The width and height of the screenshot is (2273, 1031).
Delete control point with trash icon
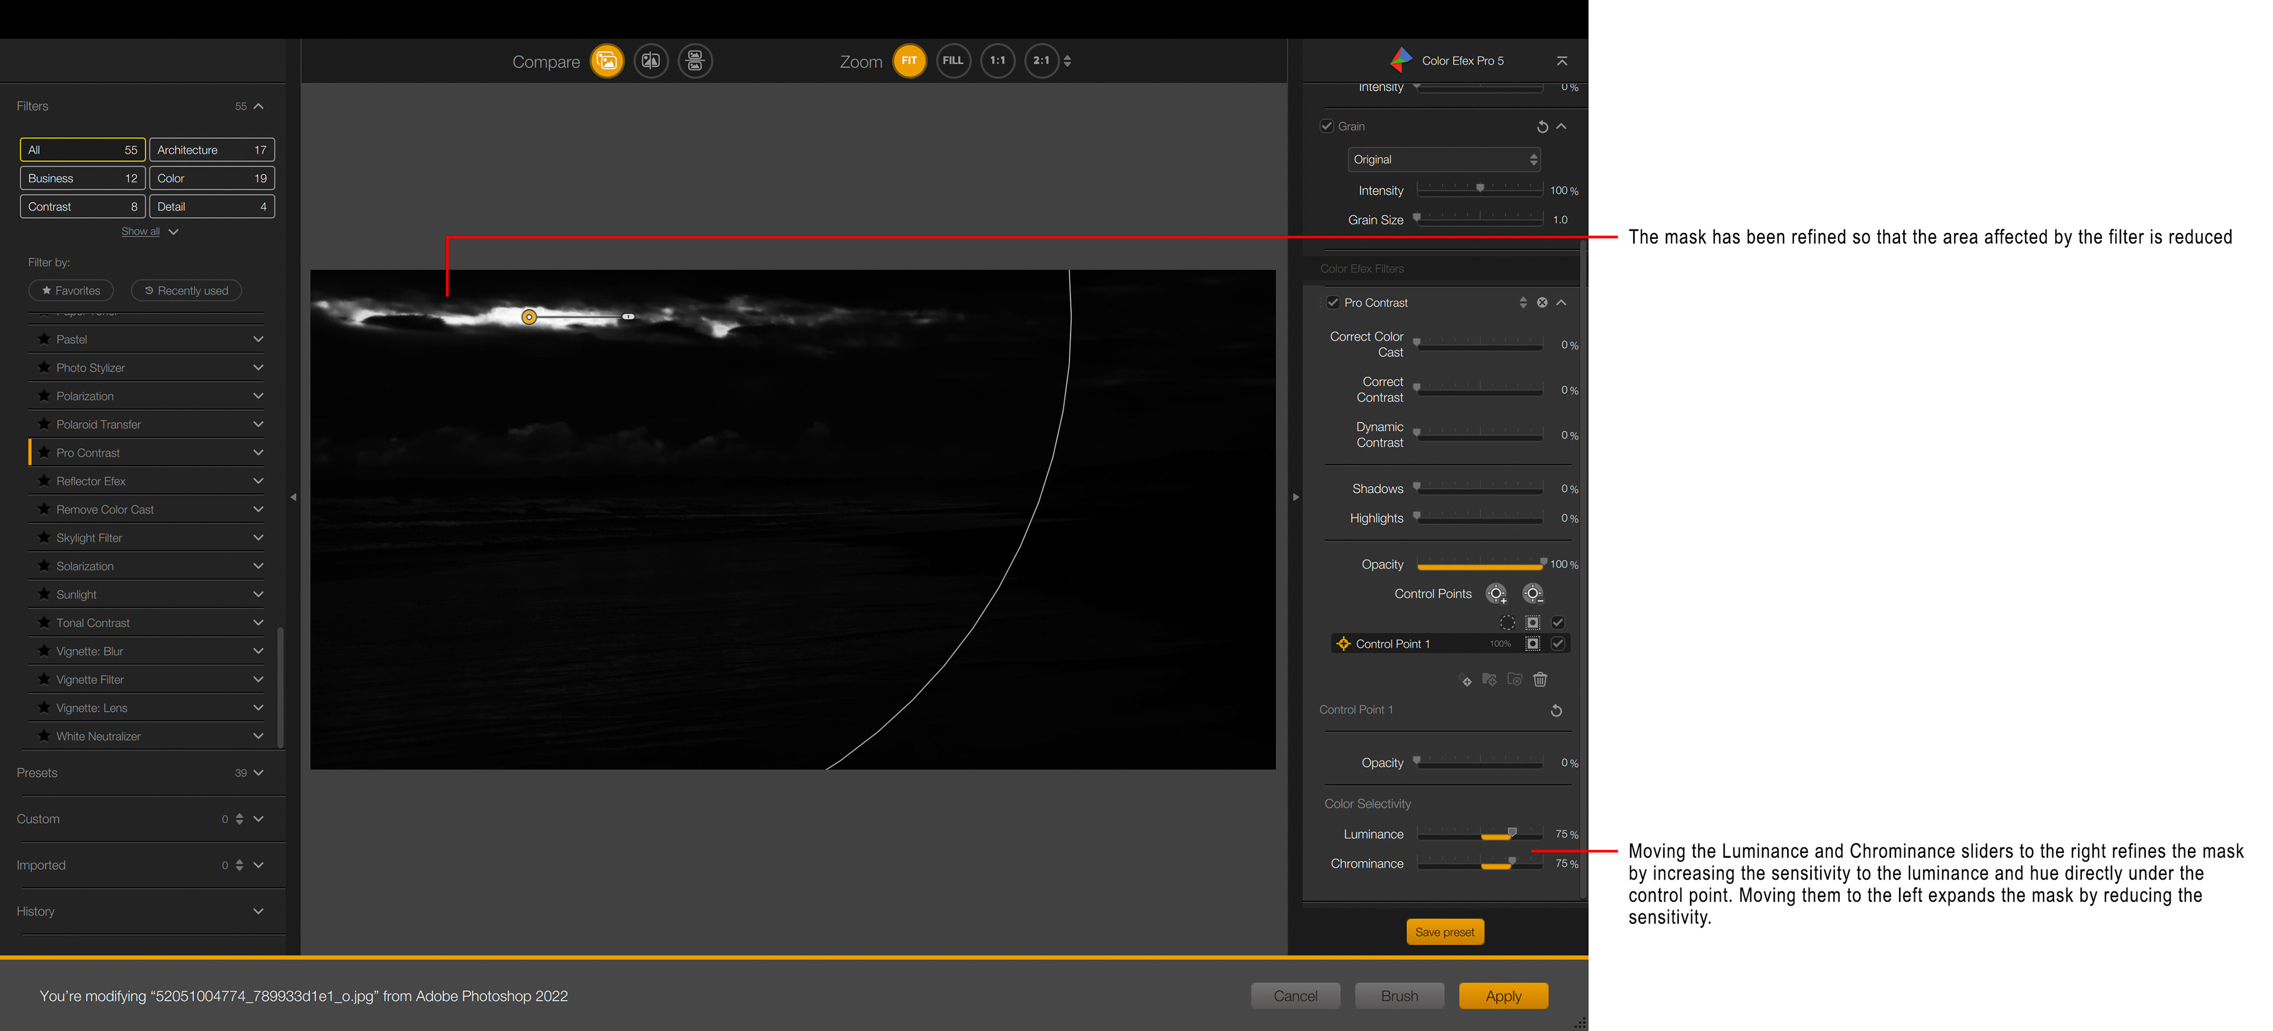pos(1540,679)
